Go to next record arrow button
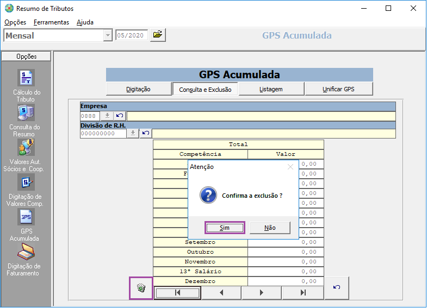This screenshot has height=308, width=427. click(262, 293)
